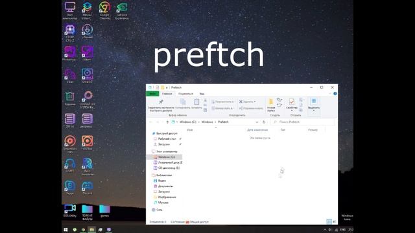Select Pictures library in the navigation pane

click(x=165, y=197)
